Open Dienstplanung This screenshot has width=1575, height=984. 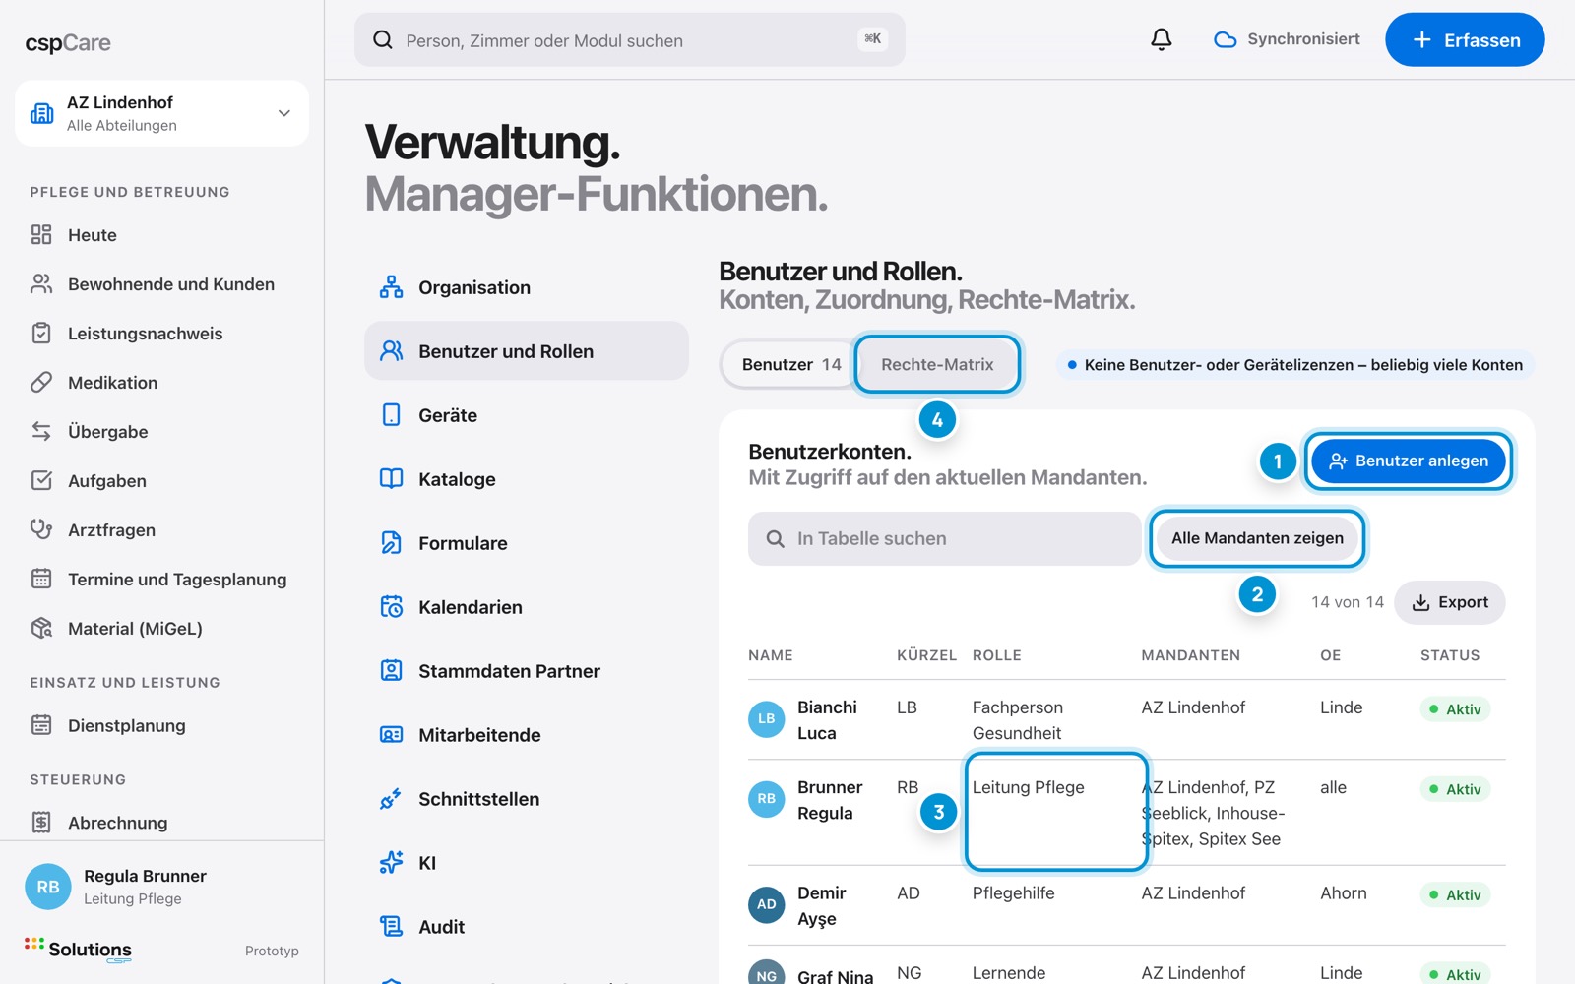point(161,726)
